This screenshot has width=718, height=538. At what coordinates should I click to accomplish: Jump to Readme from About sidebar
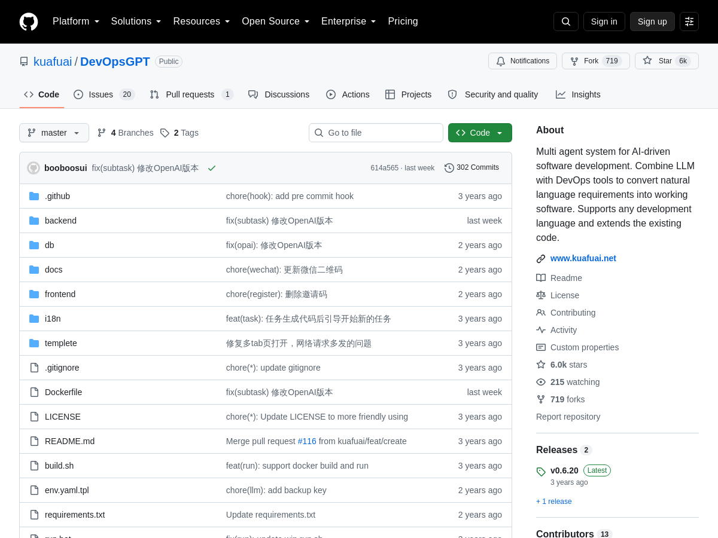[559, 278]
